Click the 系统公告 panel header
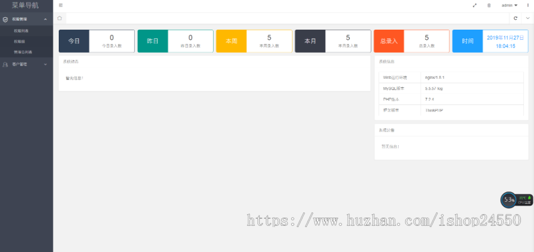This screenshot has width=534, height=252. coord(386,130)
